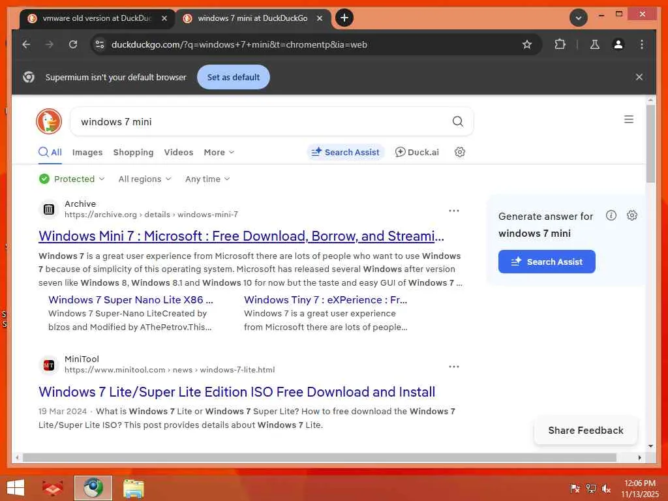This screenshot has height=501, width=668.
Task: Toggle Search Assist pill near Duck.ai
Action: (346, 152)
